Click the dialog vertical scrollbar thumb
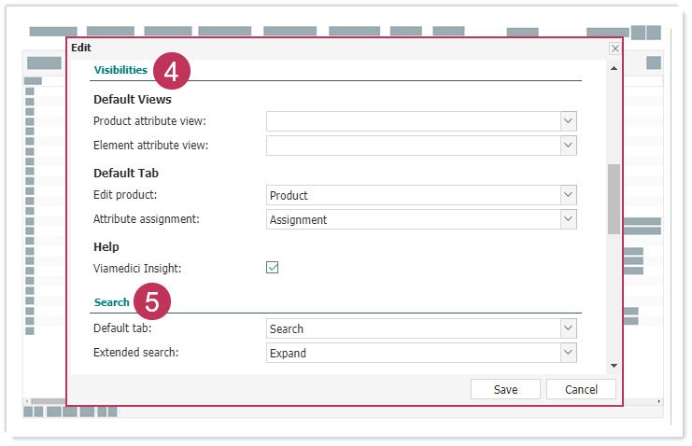Screen dimensions: 692x446 click(614, 199)
